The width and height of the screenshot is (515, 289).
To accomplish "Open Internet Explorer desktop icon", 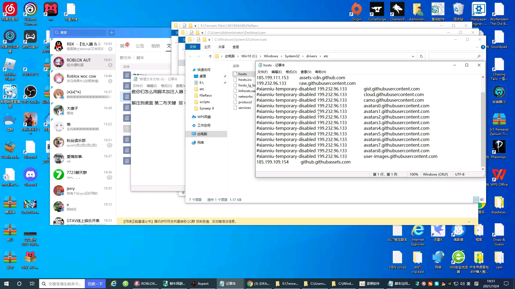I will click(418, 235).
